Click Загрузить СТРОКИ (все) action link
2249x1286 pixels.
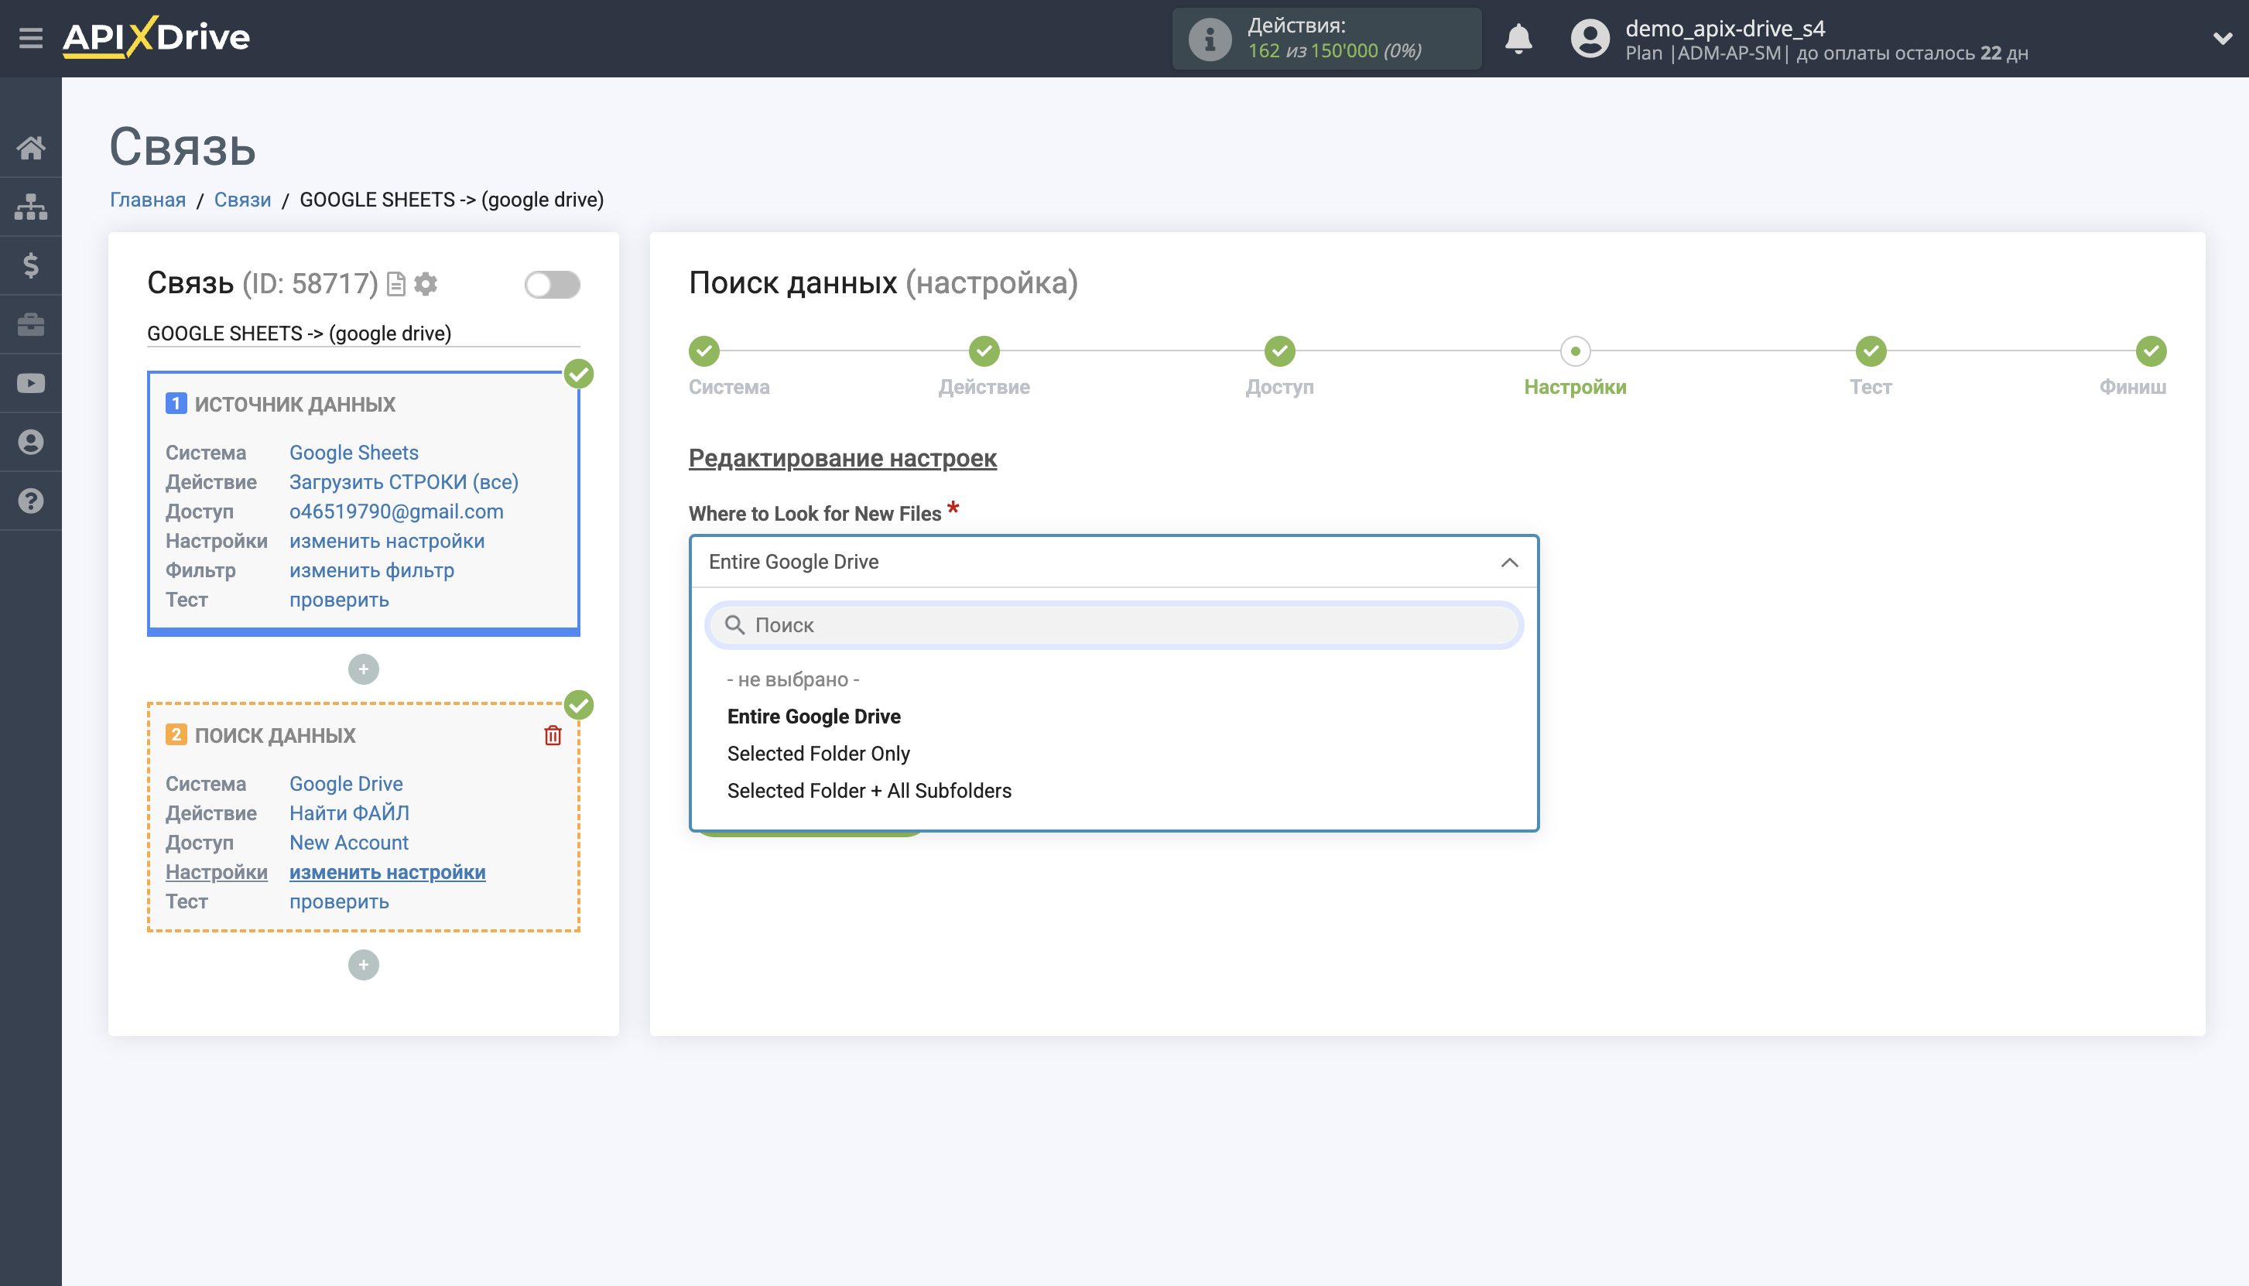[x=404, y=481]
